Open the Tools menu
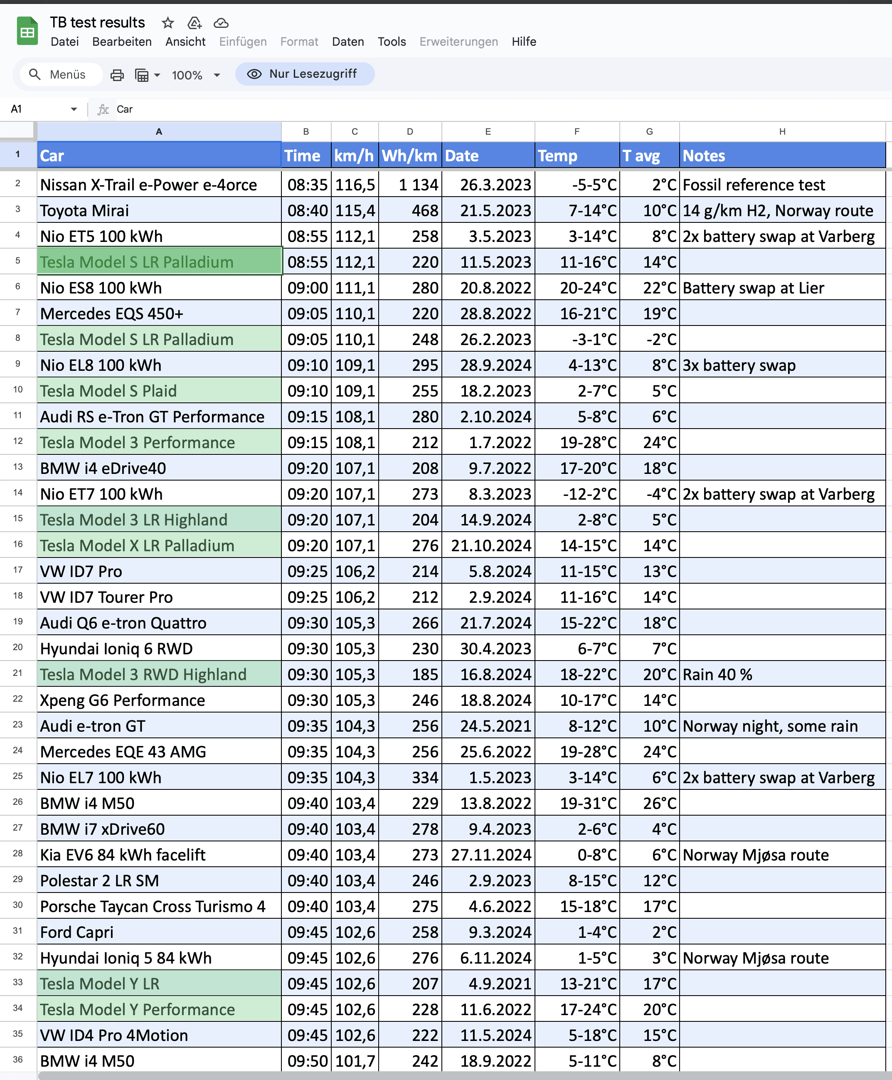The image size is (892, 1080). [392, 42]
